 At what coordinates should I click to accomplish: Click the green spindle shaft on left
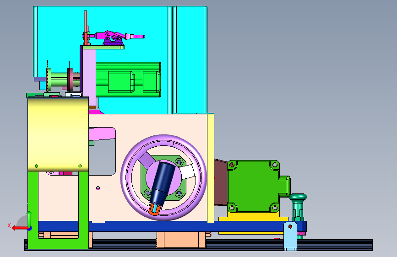[60, 79]
